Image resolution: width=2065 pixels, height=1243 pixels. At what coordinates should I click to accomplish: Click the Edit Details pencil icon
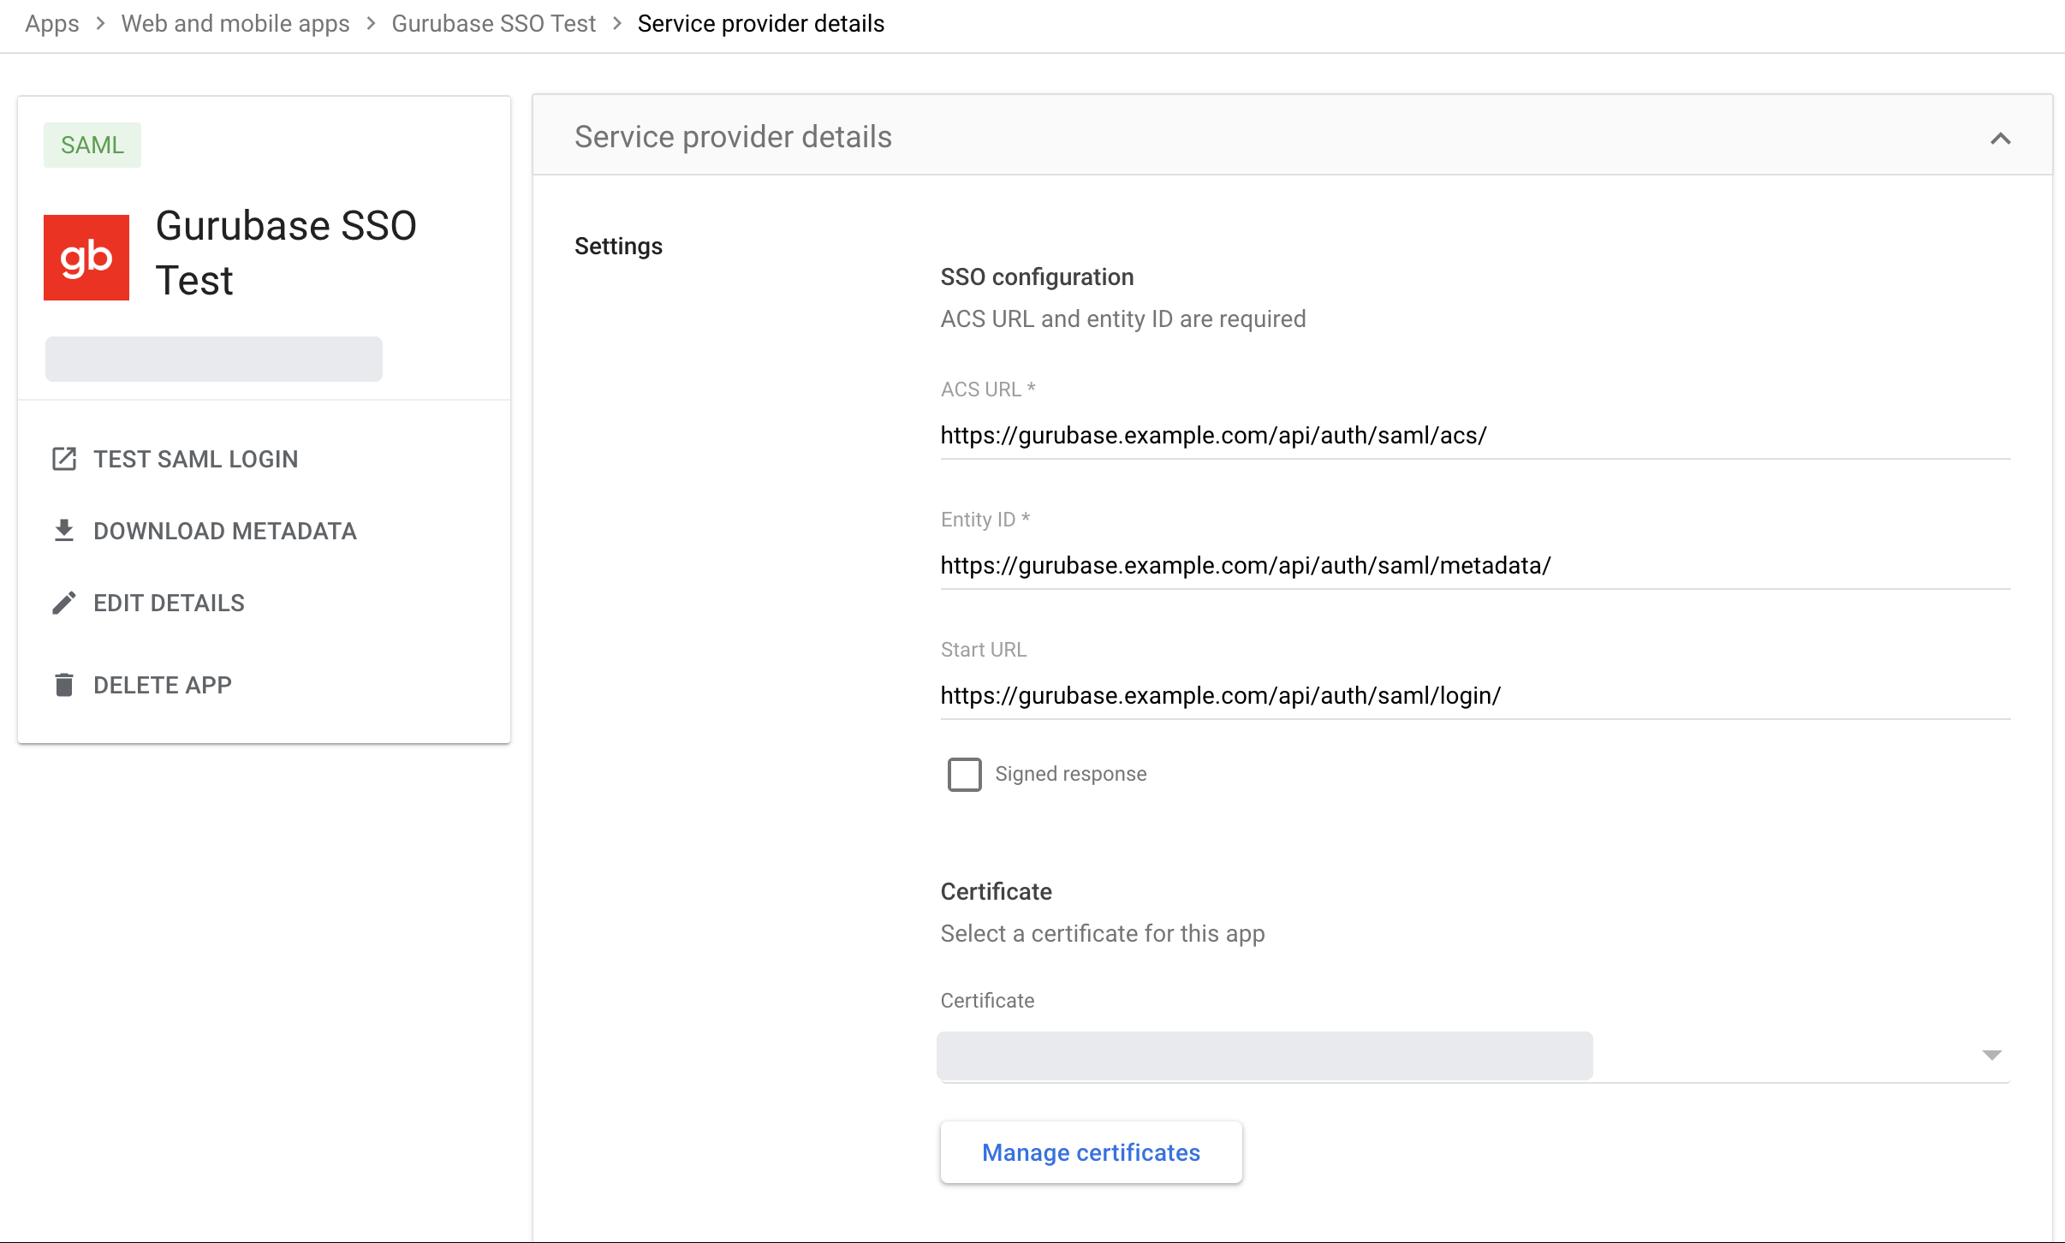point(64,603)
